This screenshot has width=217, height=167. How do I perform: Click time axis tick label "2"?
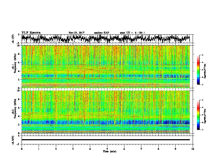pyautogui.click(x=56, y=149)
